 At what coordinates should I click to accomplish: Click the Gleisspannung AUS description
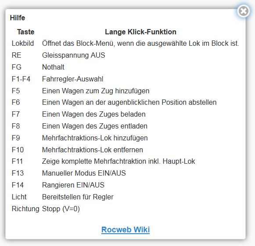tap(73, 55)
